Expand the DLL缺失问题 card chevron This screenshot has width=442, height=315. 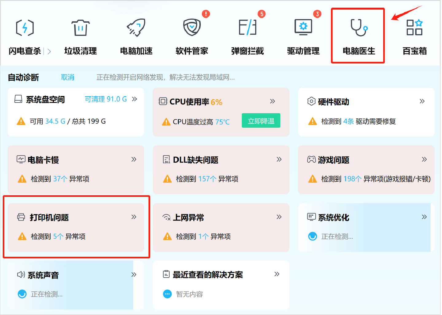click(x=279, y=159)
